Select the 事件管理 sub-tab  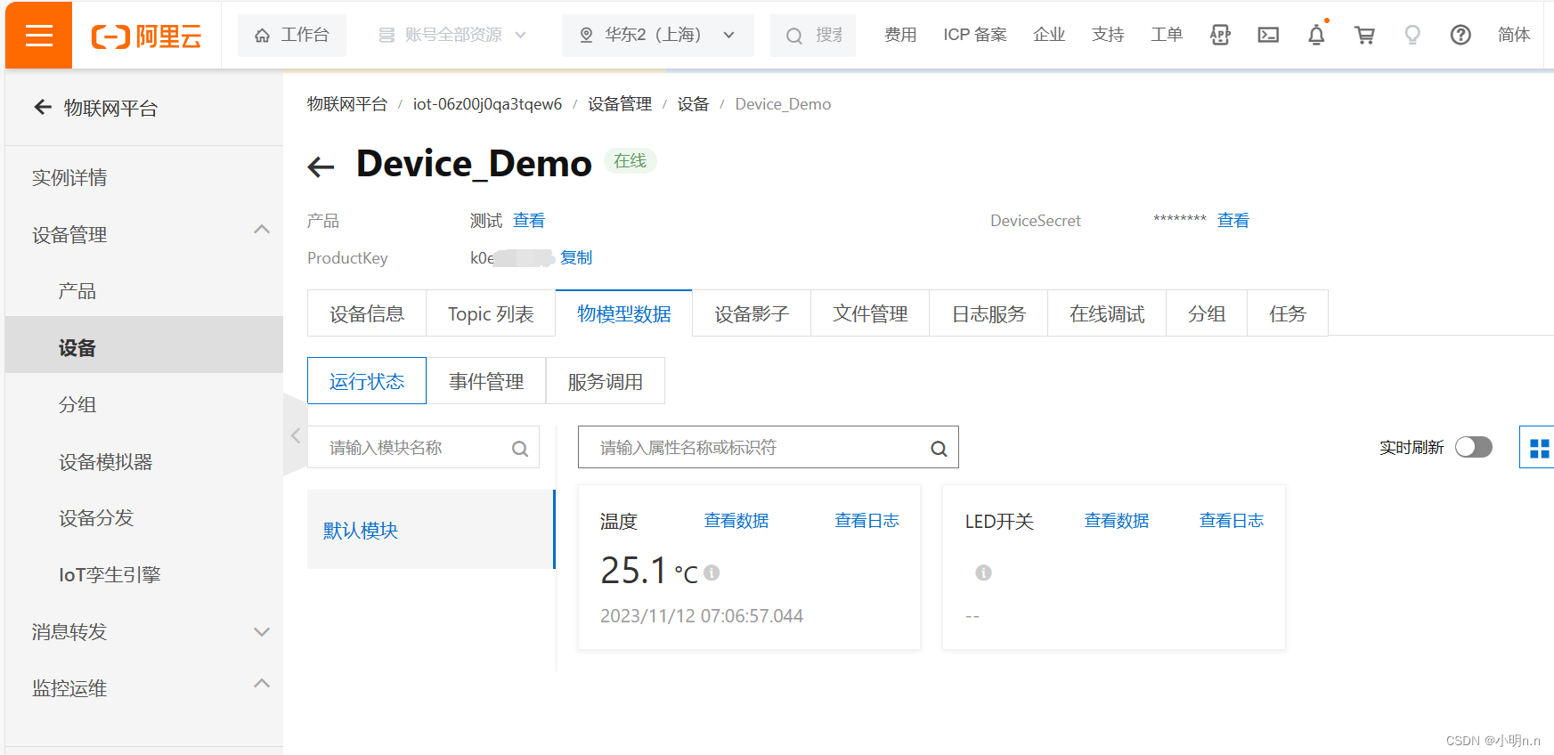486,381
